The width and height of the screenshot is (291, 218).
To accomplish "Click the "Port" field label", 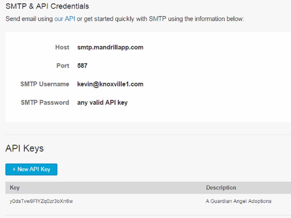I will tap(63, 66).
